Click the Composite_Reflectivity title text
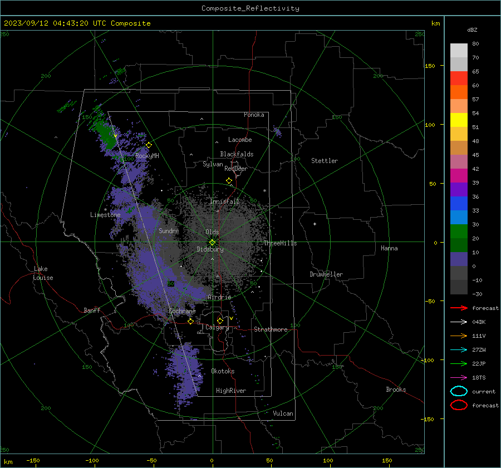501x468 pixels. pos(250,8)
